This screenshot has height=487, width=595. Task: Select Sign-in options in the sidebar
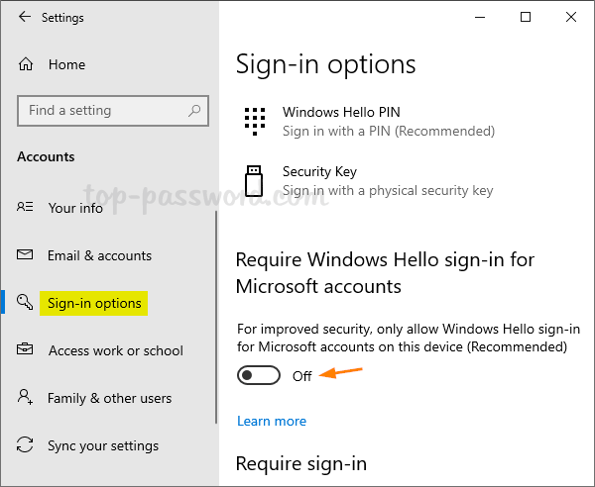click(x=94, y=303)
